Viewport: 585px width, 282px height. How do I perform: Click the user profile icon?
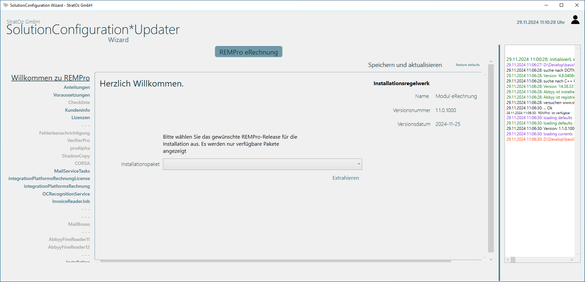[575, 20]
